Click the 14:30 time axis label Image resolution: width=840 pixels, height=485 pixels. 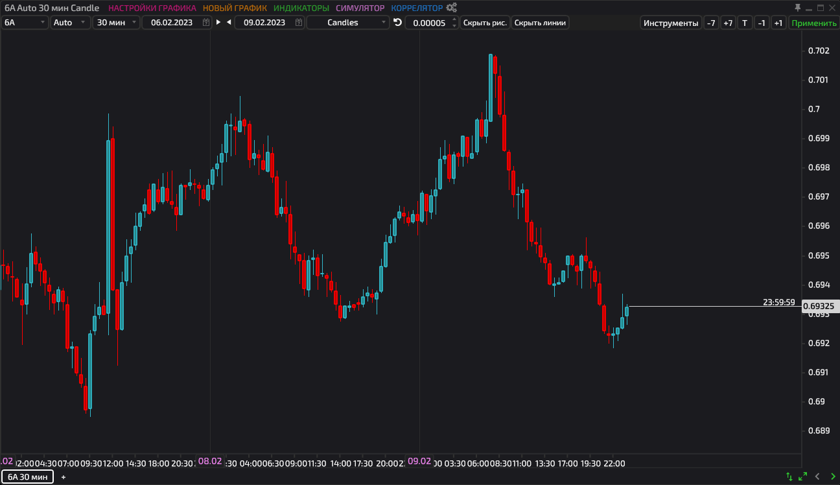click(x=135, y=464)
